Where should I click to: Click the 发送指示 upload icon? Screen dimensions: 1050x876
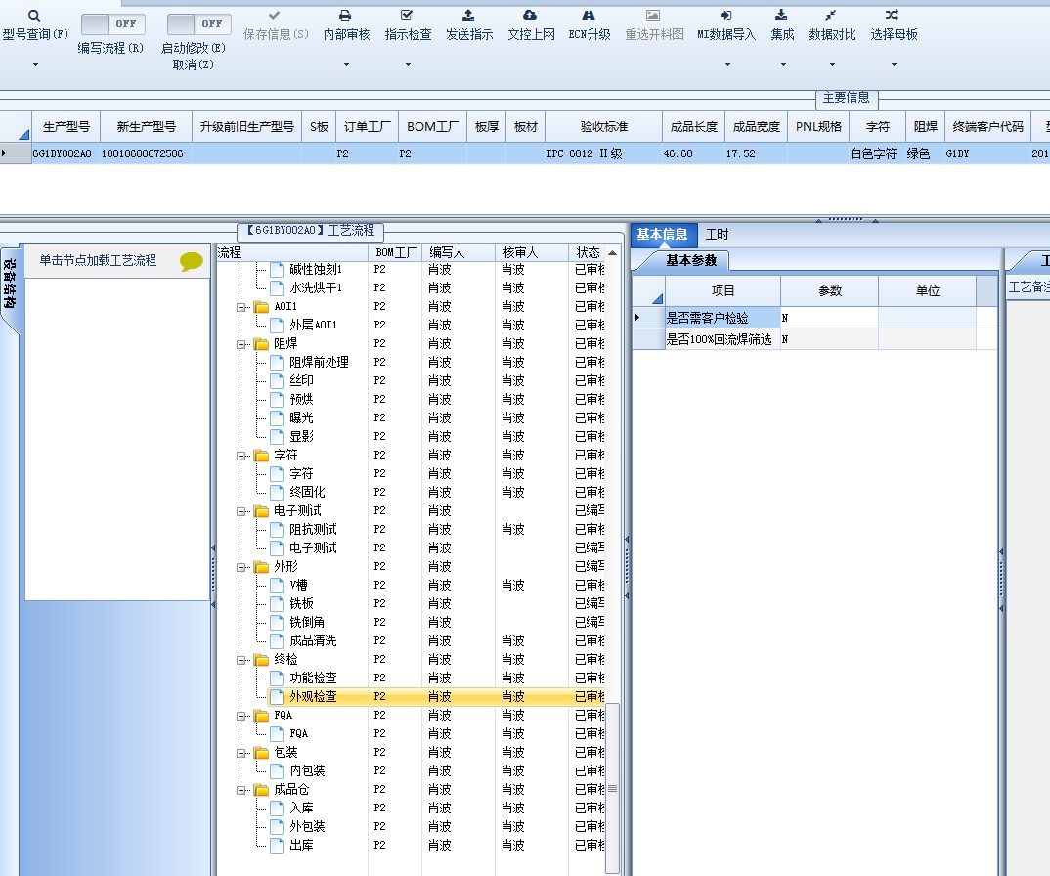[x=468, y=15]
